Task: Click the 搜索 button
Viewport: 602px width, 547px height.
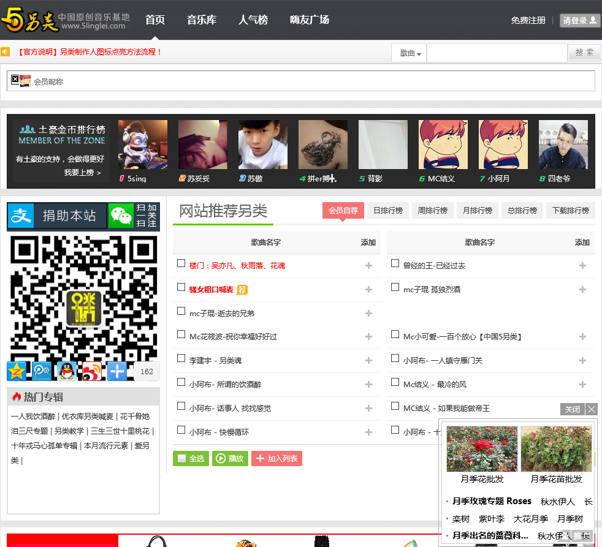Action: click(x=585, y=53)
